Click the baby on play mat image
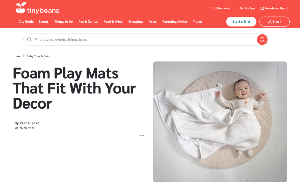The width and height of the screenshot is (300, 186). 220,122
